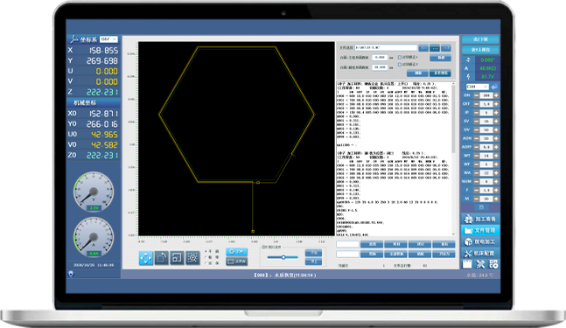Select the pan/move view arrows tool

click(146, 258)
